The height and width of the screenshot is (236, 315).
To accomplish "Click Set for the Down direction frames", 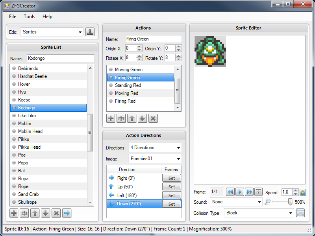I will click(x=172, y=204).
